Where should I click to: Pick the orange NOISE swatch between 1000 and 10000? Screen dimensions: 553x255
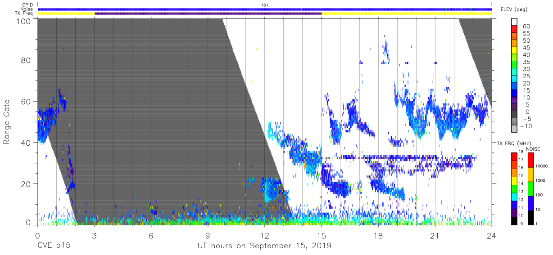(x=531, y=174)
